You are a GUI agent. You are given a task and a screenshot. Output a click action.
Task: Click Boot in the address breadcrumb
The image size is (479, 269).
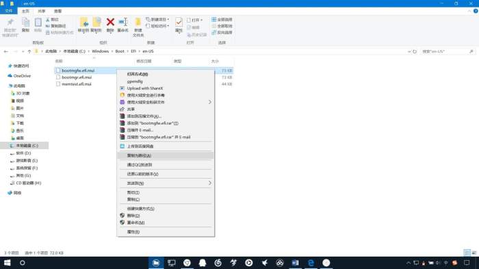point(120,51)
